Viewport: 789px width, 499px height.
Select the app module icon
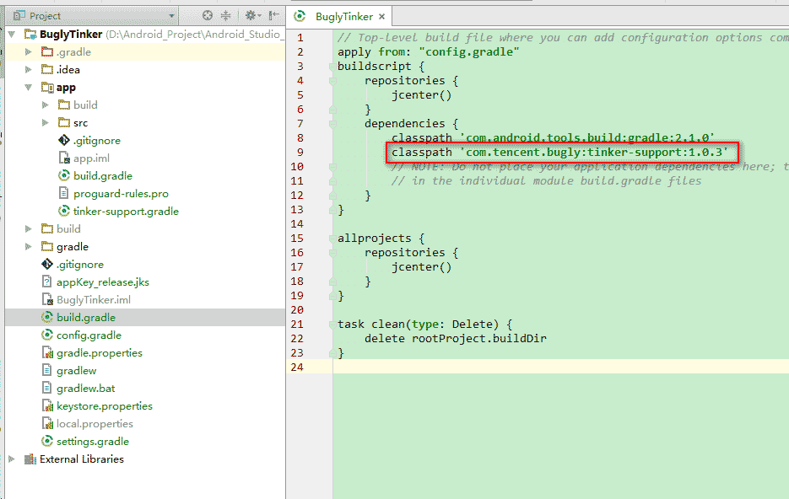point(47,88)
